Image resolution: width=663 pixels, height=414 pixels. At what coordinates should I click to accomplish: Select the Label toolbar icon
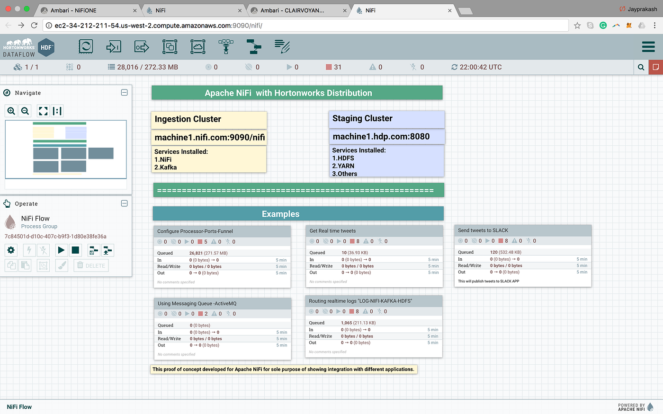[x=282, y=46]
